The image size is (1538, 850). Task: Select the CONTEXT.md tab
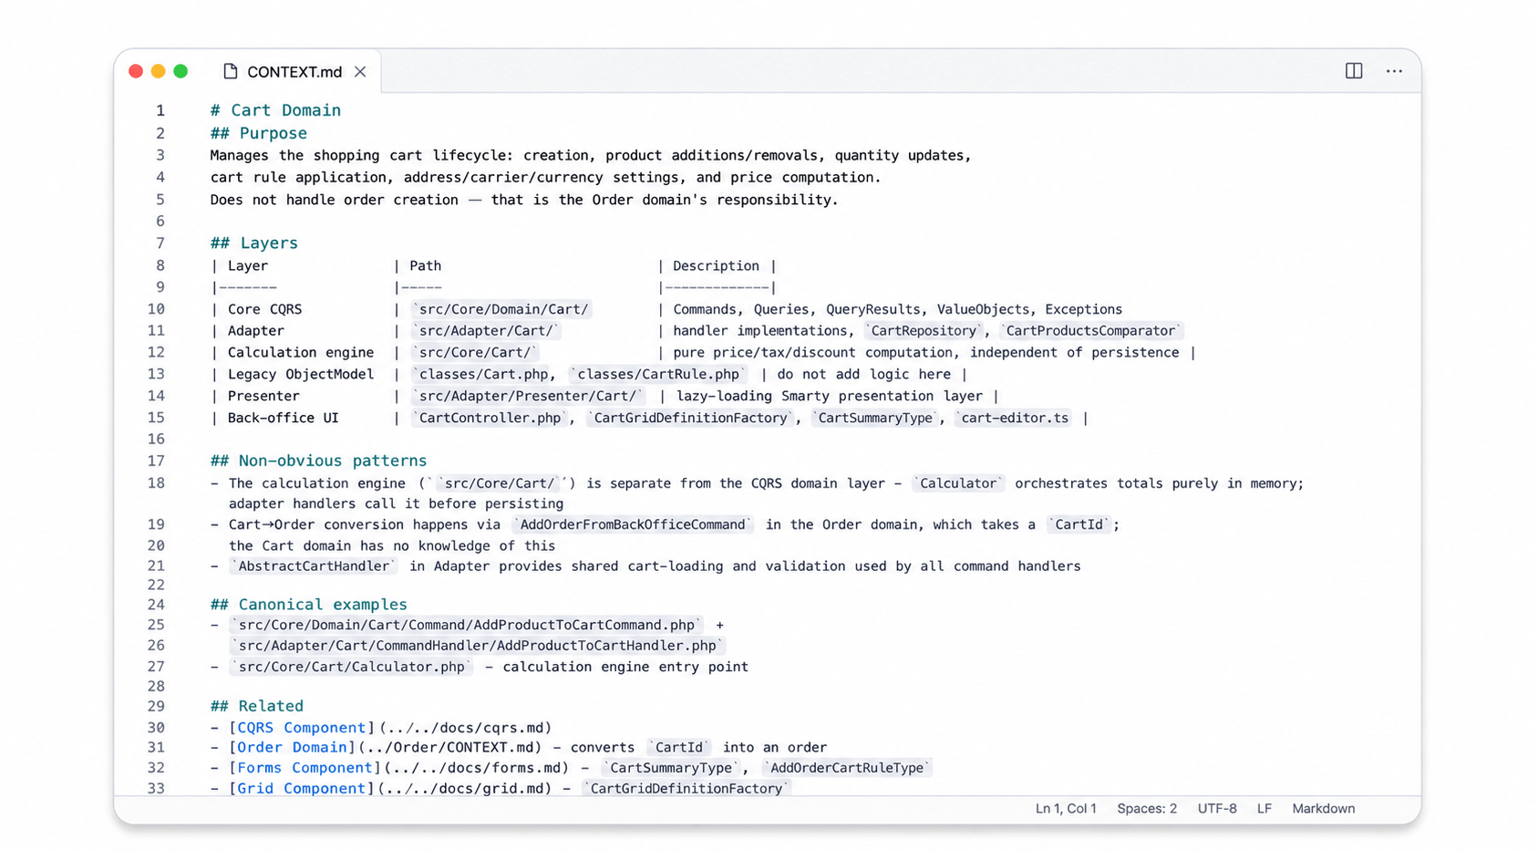(294, 72)
